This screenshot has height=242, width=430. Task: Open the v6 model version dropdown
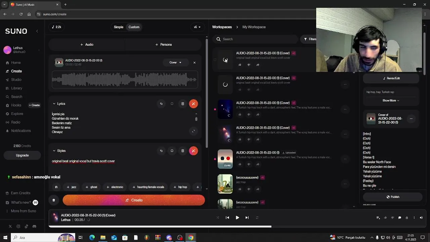[x=197, y=27]
